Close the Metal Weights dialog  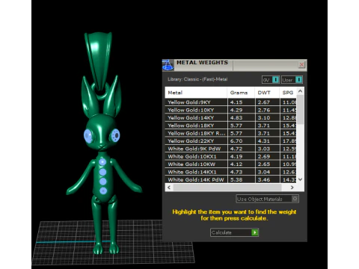pyautogui.click(x=301, y=64)
